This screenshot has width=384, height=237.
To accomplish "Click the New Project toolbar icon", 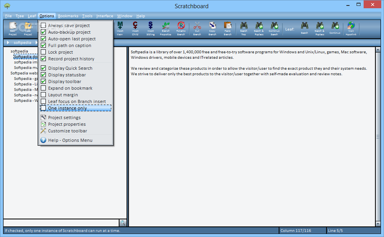I will point(13,28).
